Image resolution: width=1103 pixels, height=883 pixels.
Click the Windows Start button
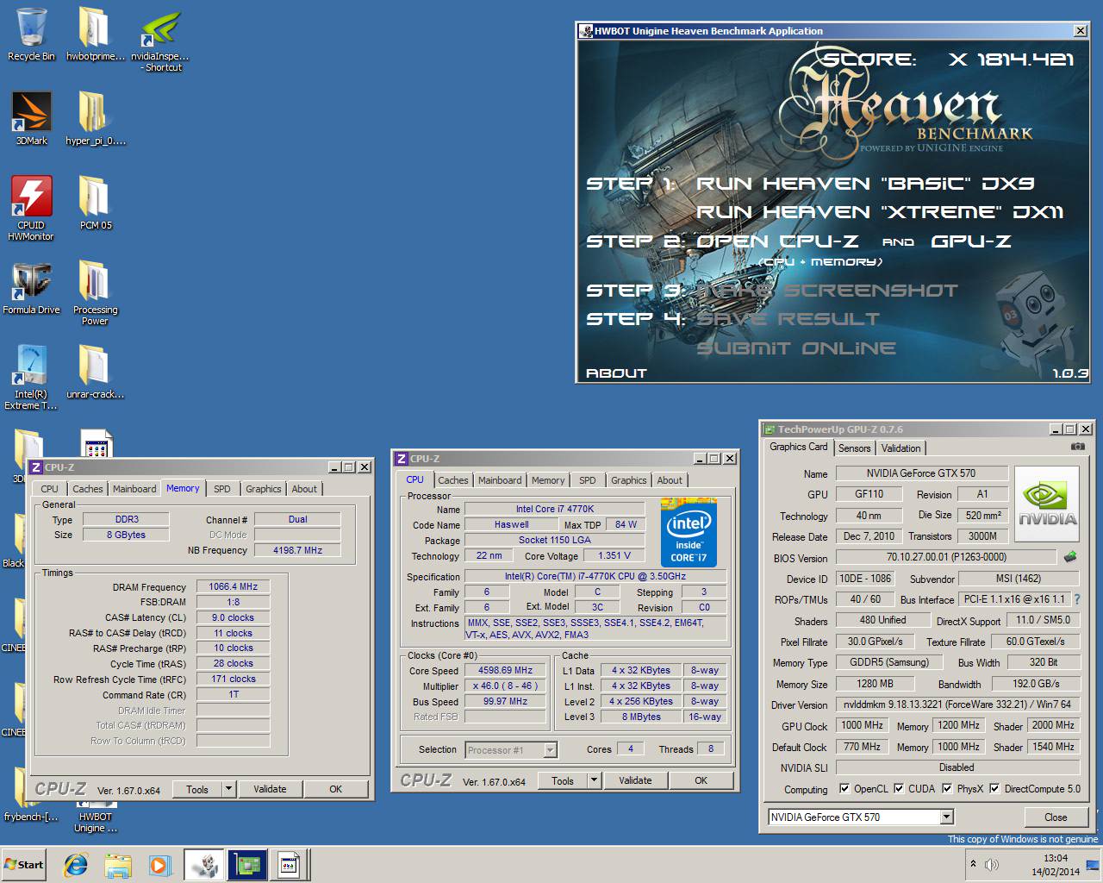(x=24, y=865)
